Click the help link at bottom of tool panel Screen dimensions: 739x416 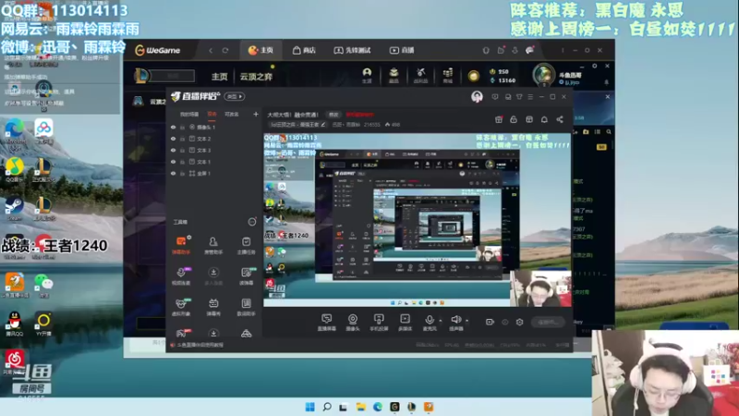click(x=197, y=345)
